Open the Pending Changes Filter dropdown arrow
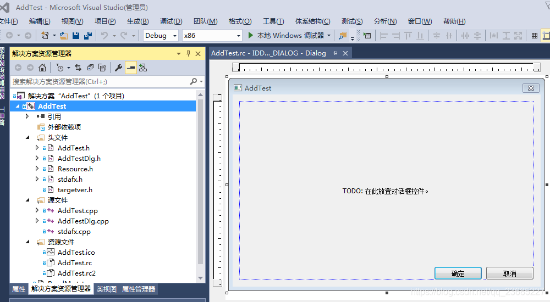 click(x=68, y=68)
